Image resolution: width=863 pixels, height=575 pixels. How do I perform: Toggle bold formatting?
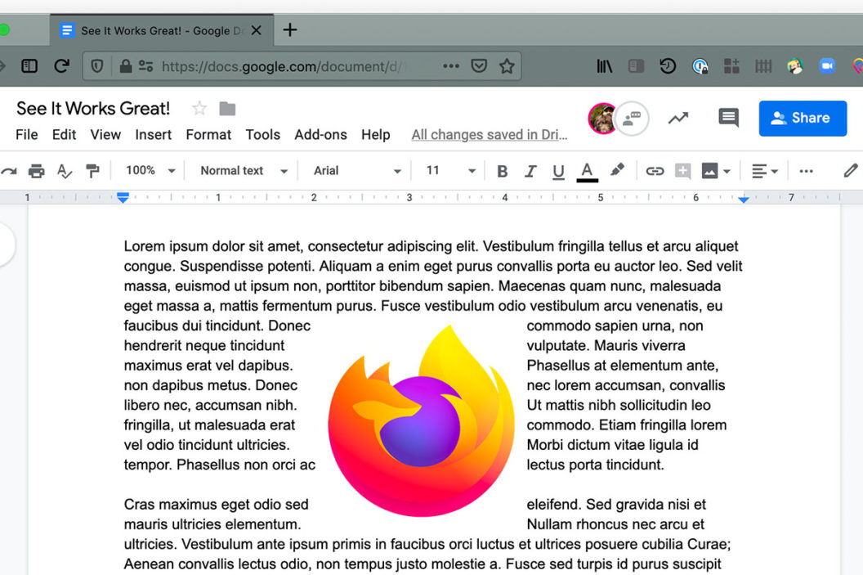(502, 171)
